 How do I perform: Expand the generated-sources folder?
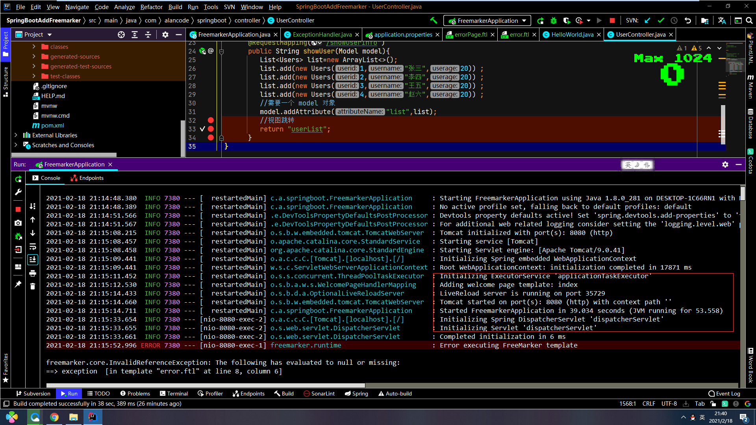click(34, 56)
